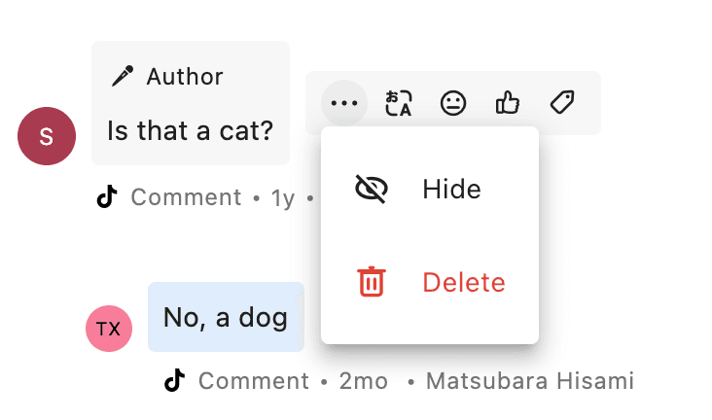Image resolution: width=712 pixels, height=420 pixels.
Task: Click the red trash can icon
Action: [x=372, y=283]
